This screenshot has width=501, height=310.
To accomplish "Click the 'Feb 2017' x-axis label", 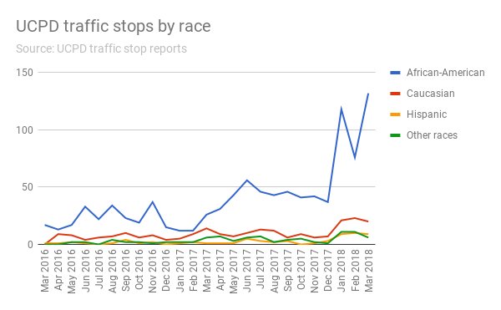I will [194, 271].
